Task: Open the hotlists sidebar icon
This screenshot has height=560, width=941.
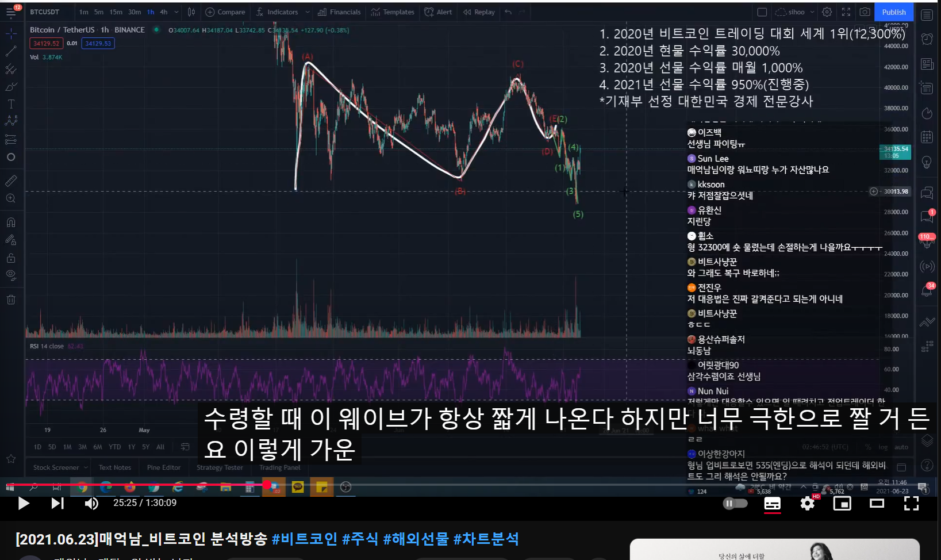Action: click(927, 113)
